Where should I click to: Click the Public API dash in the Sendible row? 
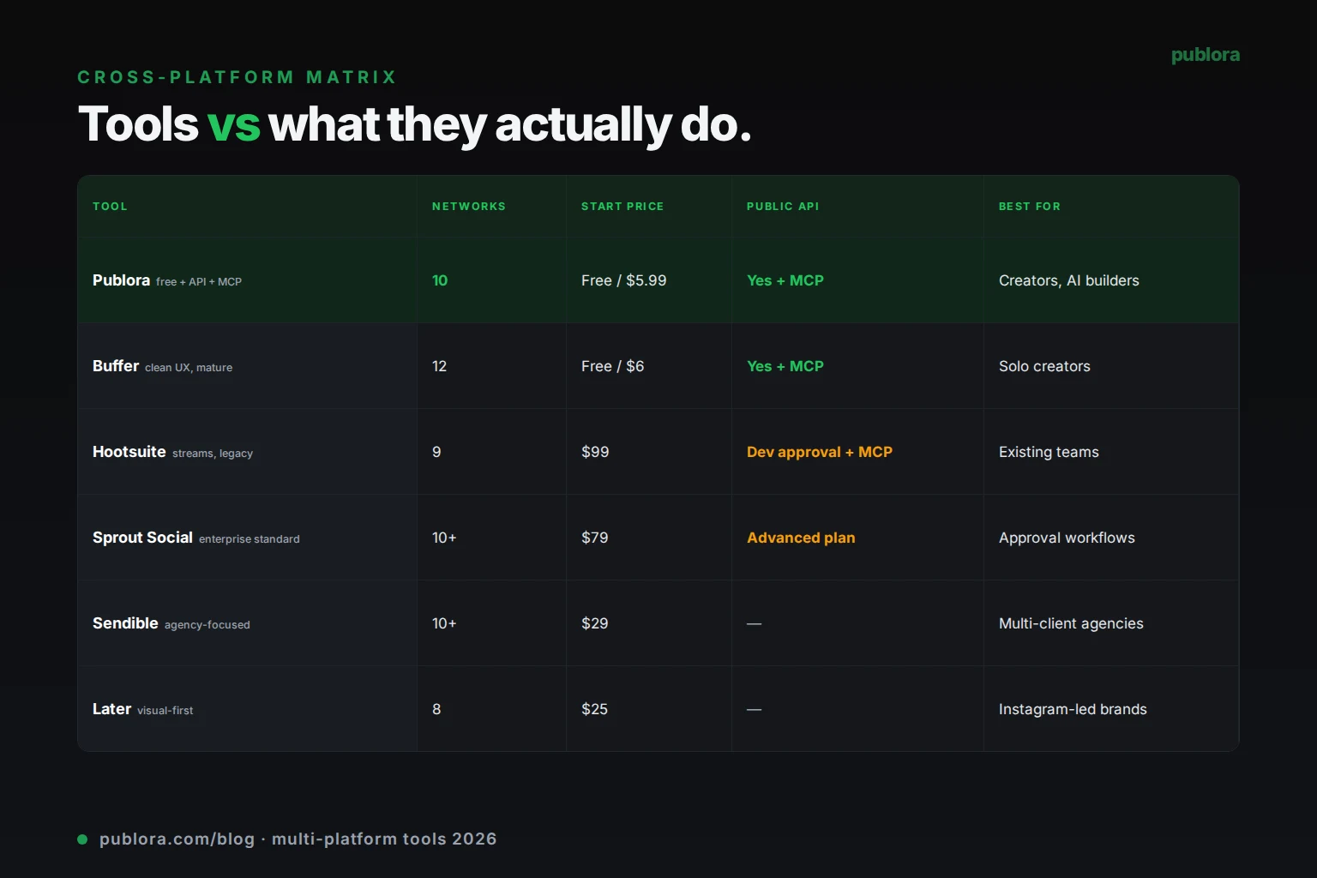tap(755, 624)
